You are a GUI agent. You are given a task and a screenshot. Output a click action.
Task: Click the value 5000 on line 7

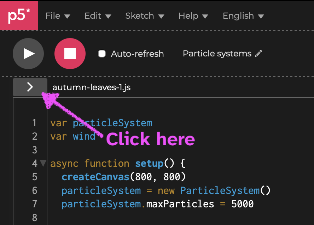pyautogui.click(x=243, y=204)
